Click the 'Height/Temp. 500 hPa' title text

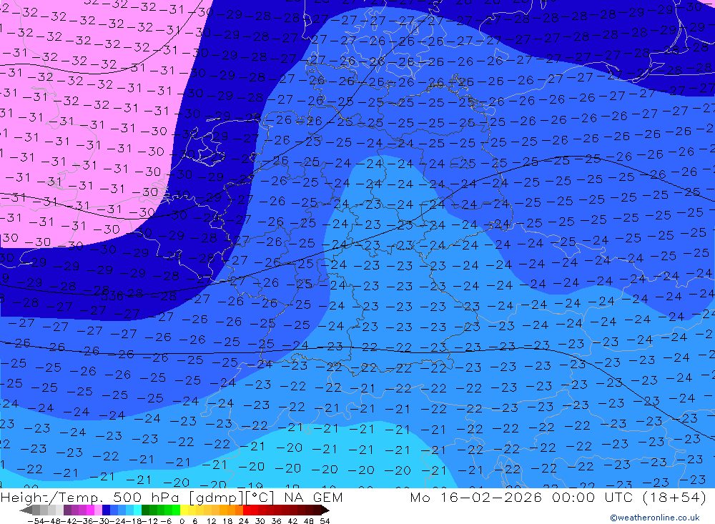tap(92, 497)
